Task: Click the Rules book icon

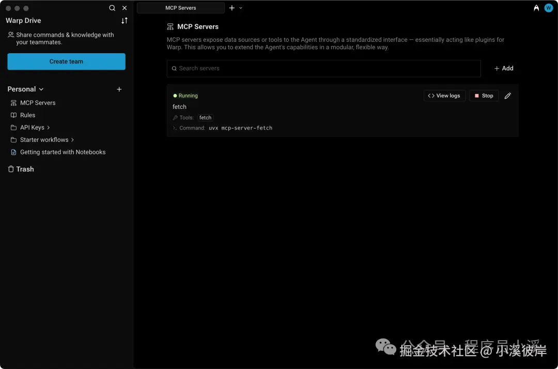Action: (x=13, y=115)
